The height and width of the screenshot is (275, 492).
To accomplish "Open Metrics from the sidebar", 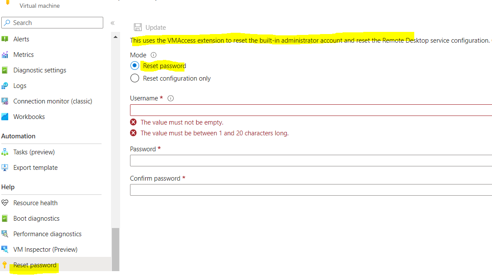I will (6, 54).
